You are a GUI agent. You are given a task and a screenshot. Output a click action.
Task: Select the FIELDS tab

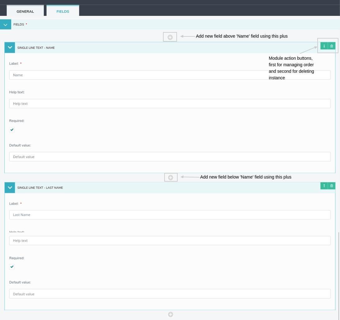pos(63,11)
